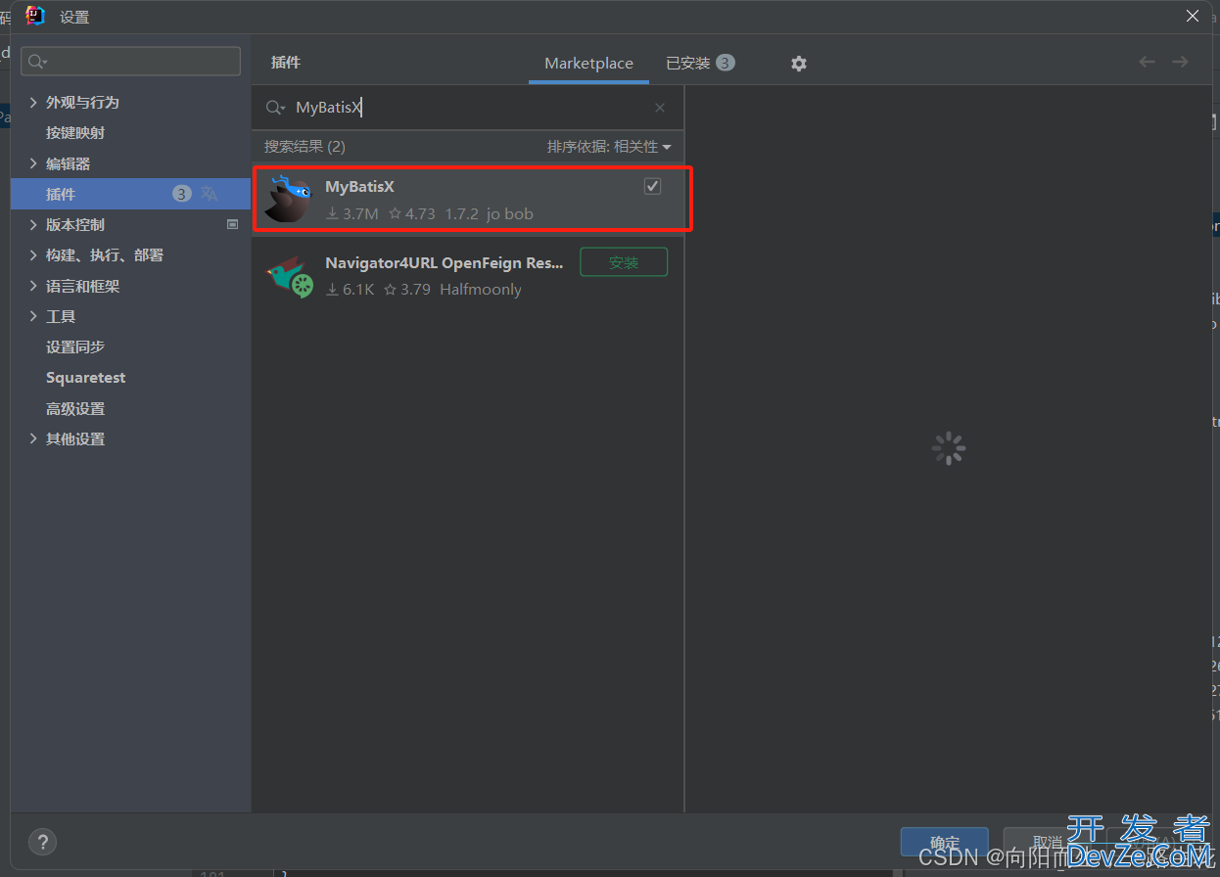Expand the 语言和框架 chevron
Screen dimensions: 1220x877
(33, 286)
